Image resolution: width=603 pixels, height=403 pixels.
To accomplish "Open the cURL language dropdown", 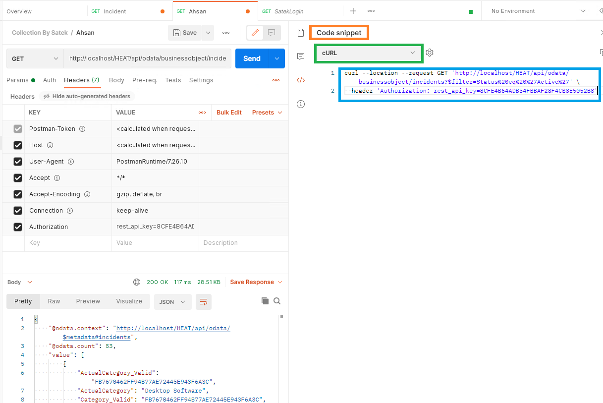I will click(368, 52).
